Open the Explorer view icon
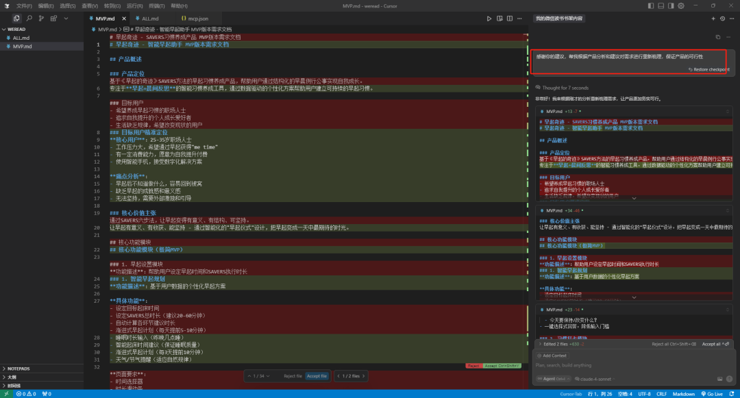740x398 pixels. point(16,18)
